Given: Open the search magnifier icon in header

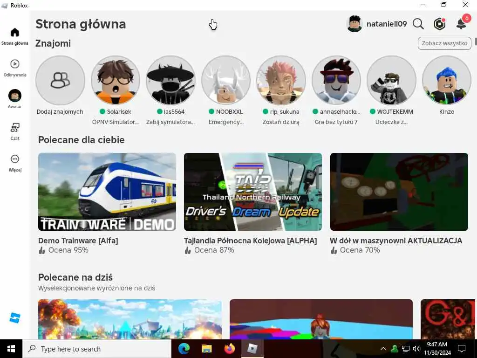Looking at the screenshot, I should 418,24.
